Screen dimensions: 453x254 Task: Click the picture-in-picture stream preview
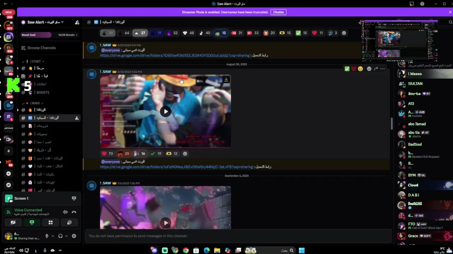point(400,41)
